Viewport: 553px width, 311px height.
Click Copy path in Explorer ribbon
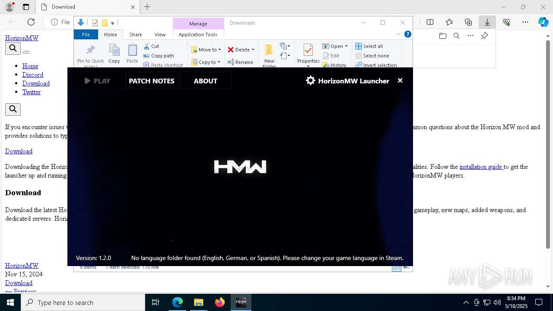tap(159, 56)
